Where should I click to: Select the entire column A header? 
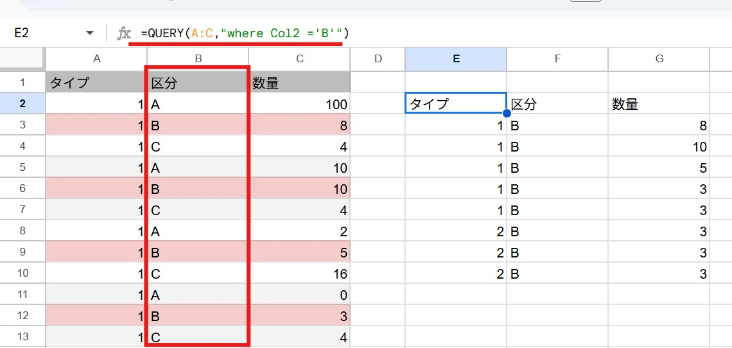point(96,58)
